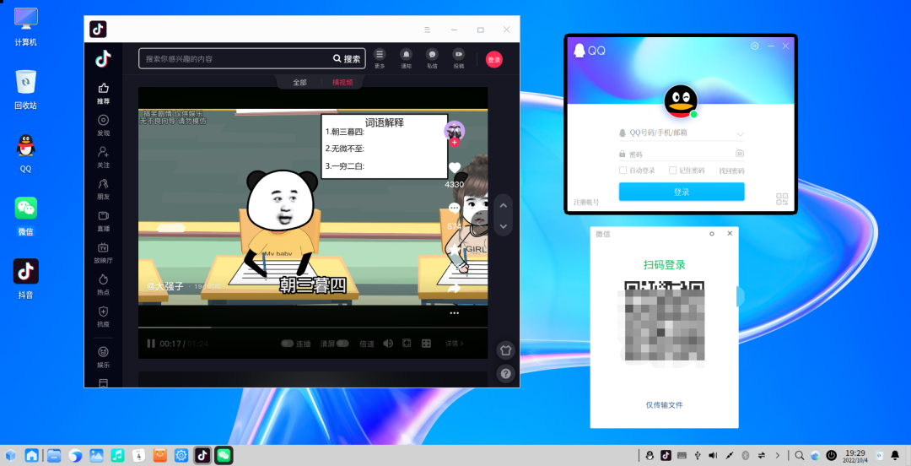Viewport: 911px width, 466px height.
Task: Click the shirt theme icon in Douyin
Action: coord(505,350)
